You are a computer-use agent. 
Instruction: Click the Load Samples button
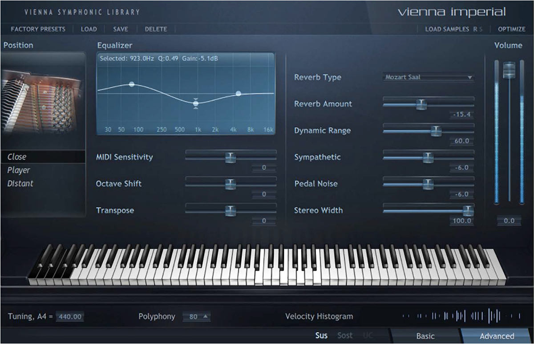tap(447, 29)
